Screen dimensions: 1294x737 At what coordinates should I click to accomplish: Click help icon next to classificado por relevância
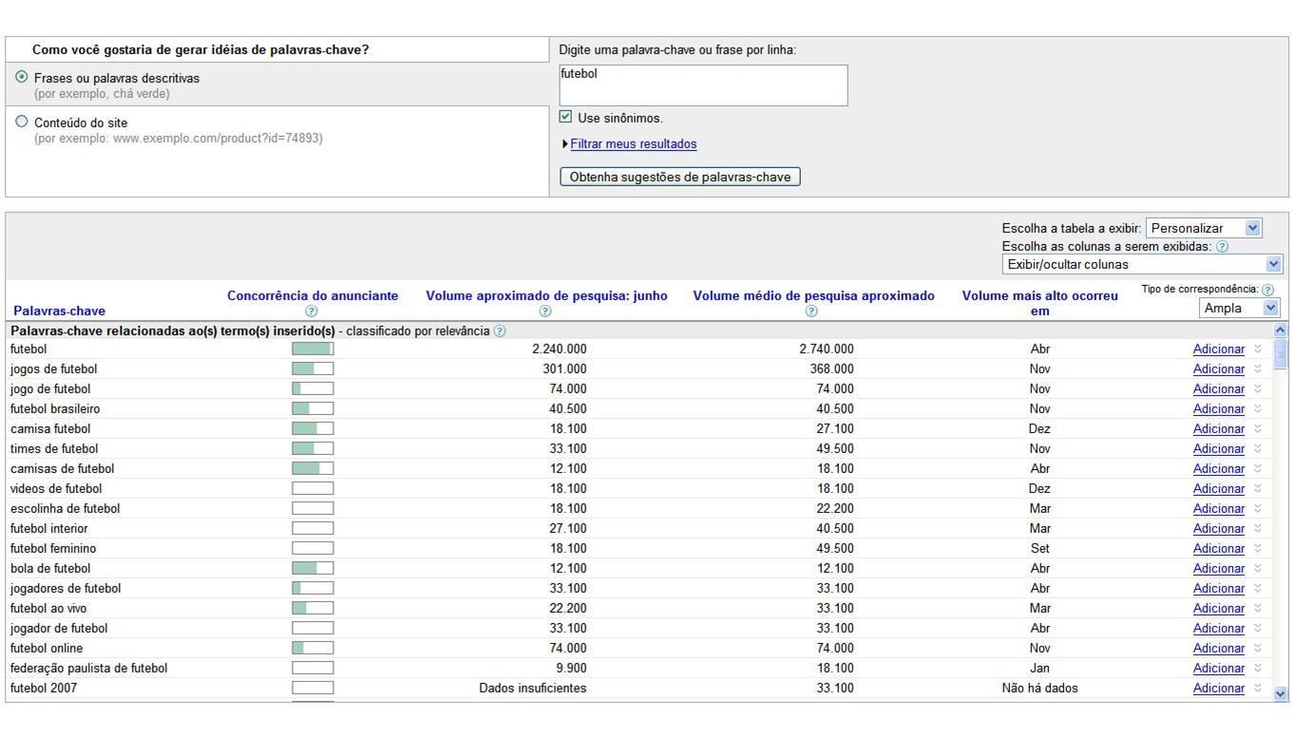click(500, 331)
